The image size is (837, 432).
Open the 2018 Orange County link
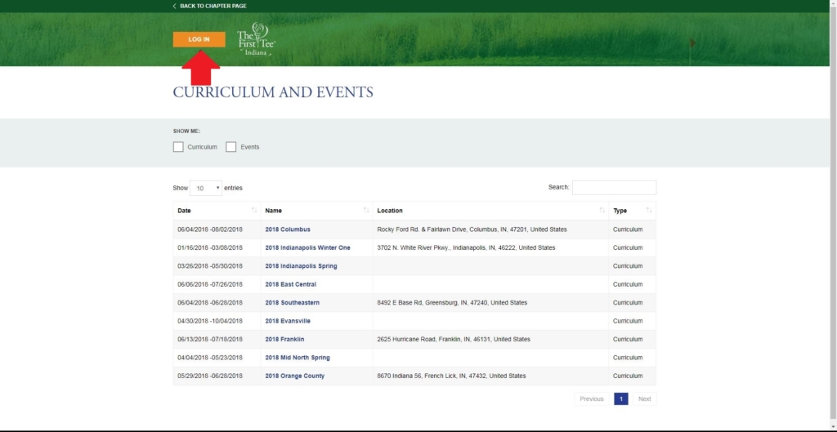tap(294, 376)
